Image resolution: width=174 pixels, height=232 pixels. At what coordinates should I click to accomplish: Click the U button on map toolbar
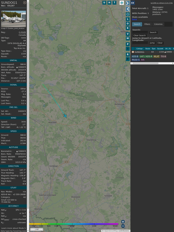pos(104,3)
